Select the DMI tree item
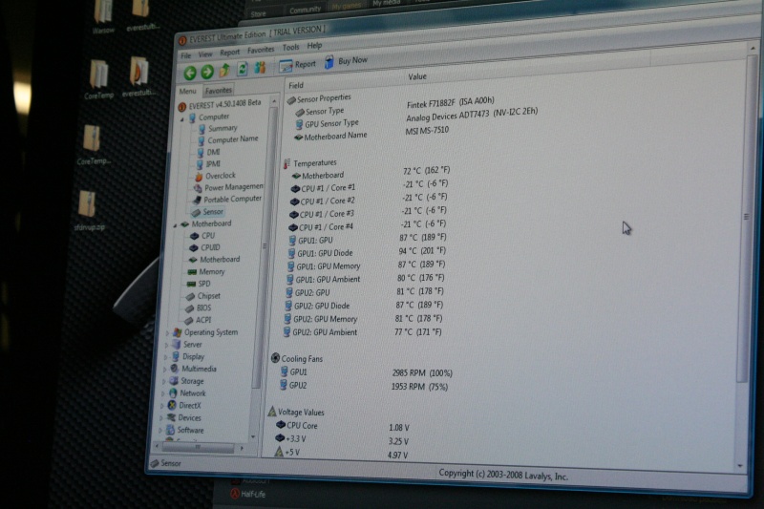 (x=208, y=152)
